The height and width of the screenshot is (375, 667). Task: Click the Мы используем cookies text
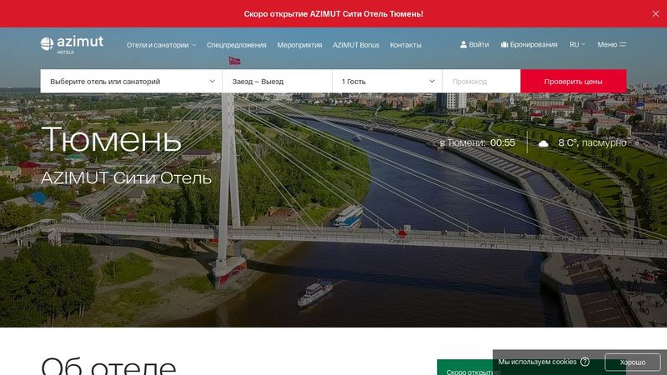(537, 362)
